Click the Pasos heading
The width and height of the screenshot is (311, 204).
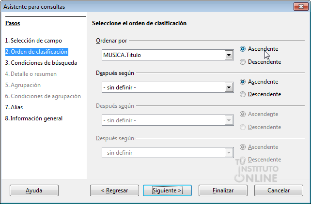[x=13, y=23]
